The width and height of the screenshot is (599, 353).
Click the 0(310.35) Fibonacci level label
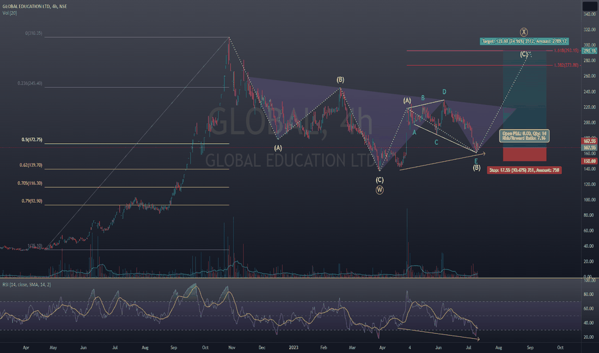point(33,33)
